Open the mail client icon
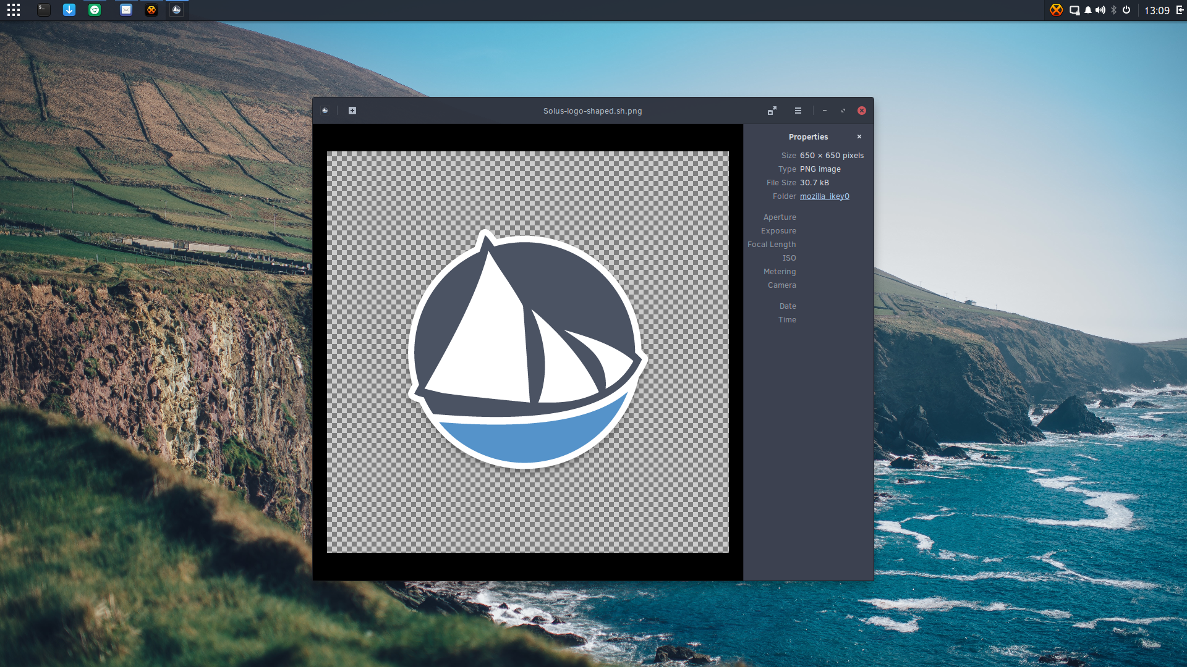1187x667 pixels. coord(126,10)
